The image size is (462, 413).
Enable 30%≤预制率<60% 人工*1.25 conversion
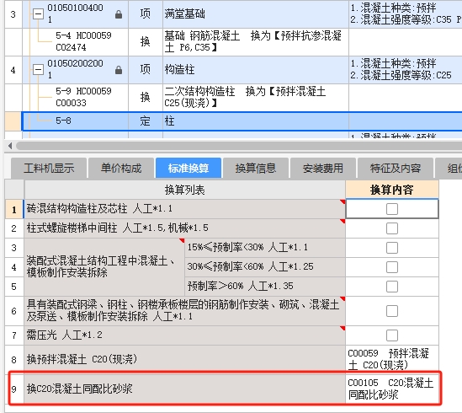[392, 267]
